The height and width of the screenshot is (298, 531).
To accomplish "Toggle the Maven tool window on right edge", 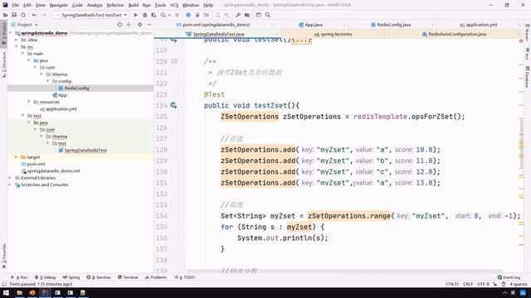I will coord(528,33).
